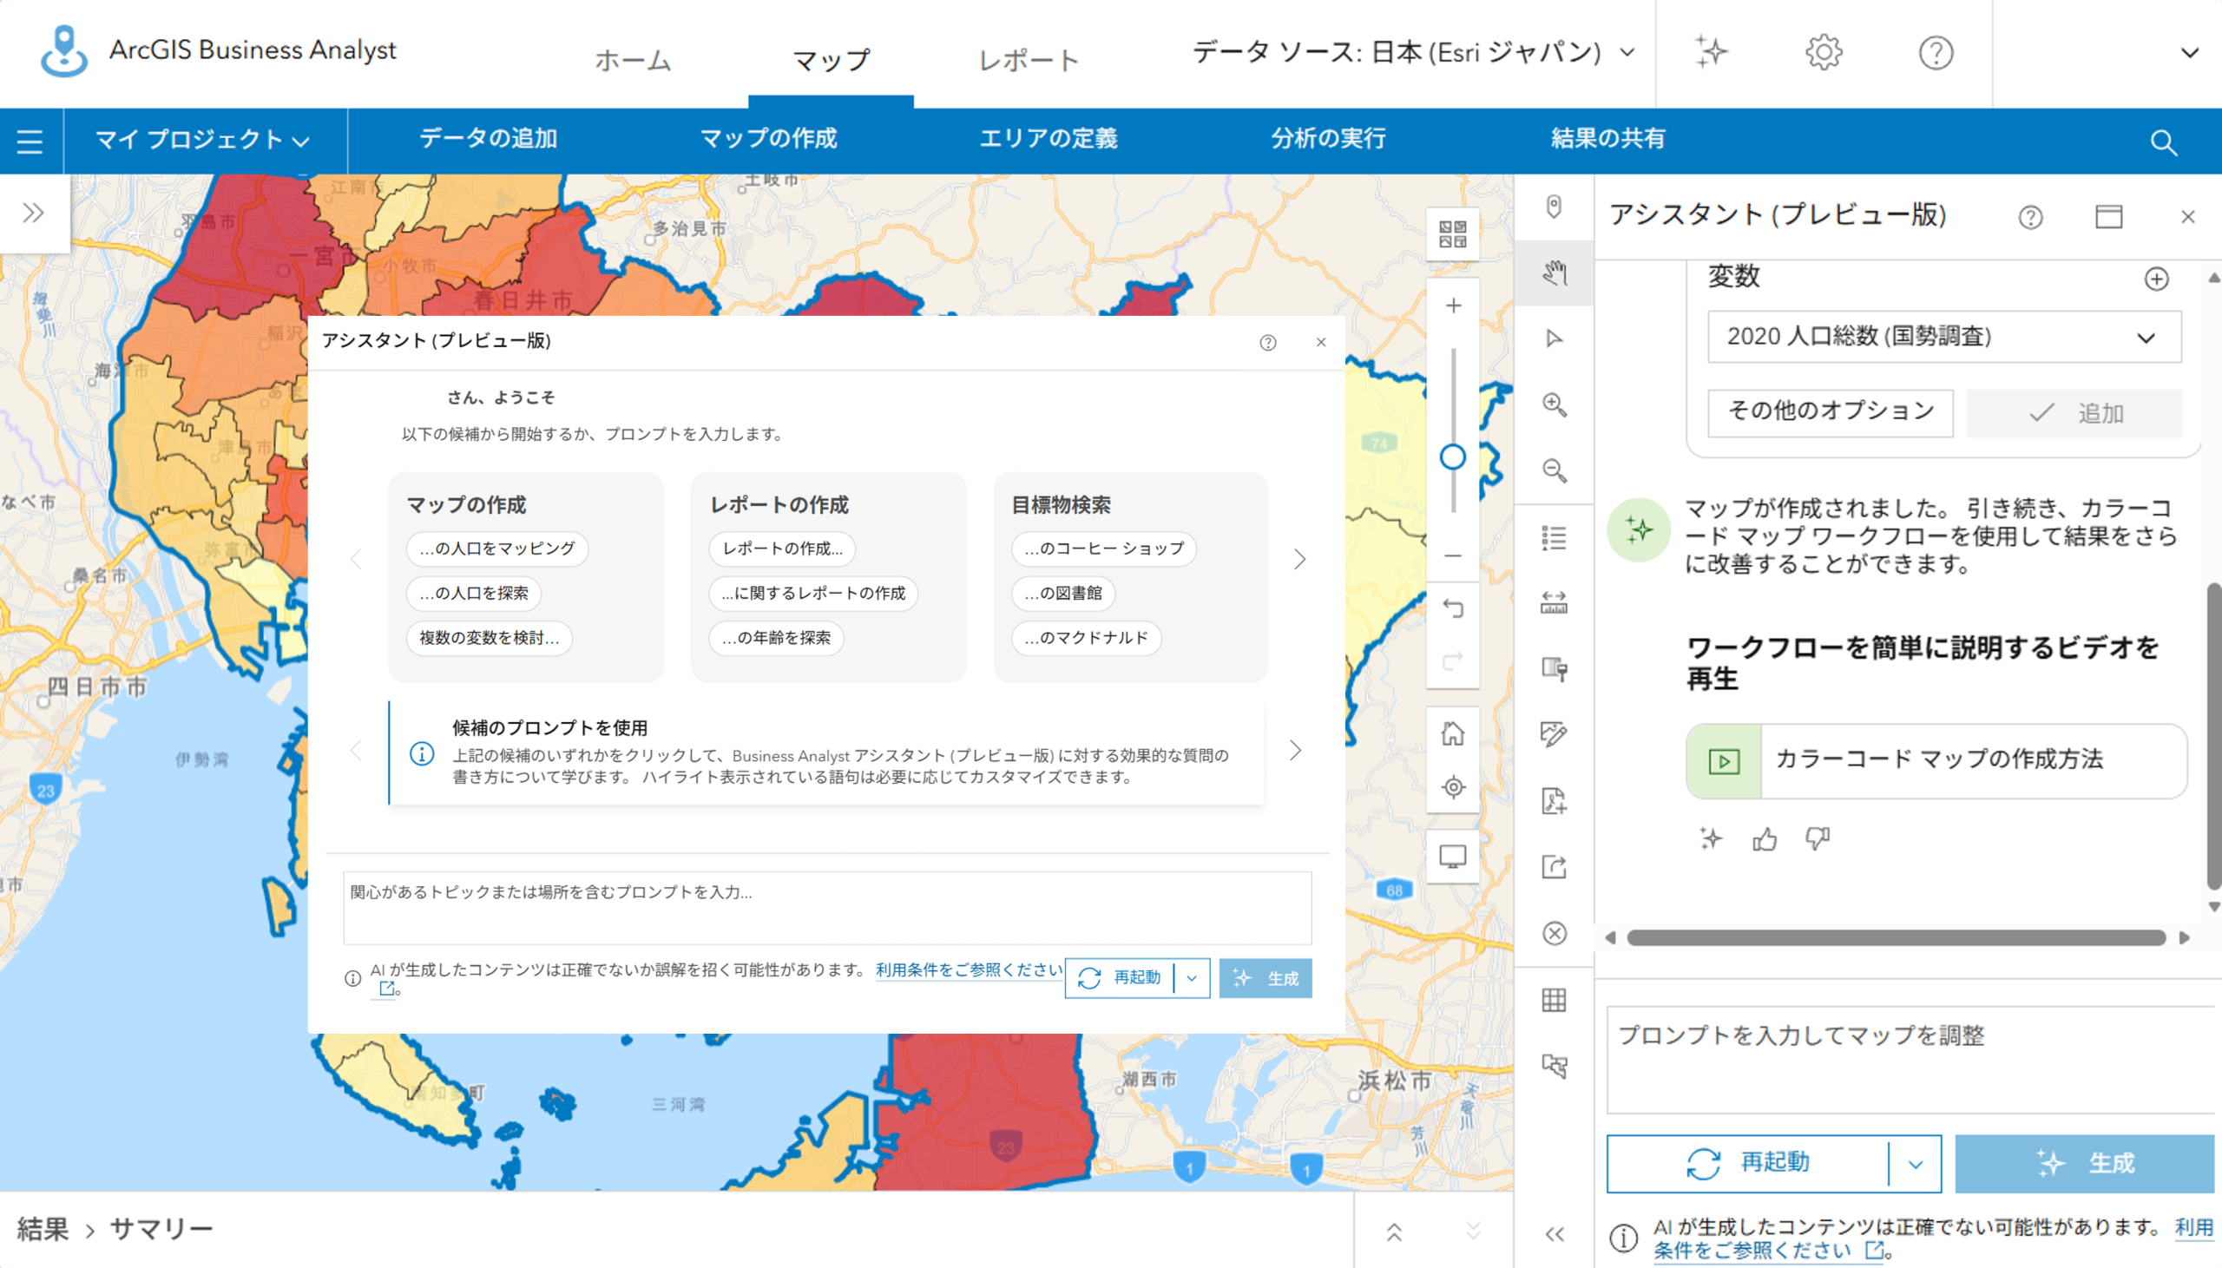Collapse the right toolbar double chevron
This screenshot has height=1268, width=2222.
tap(1555, 1233)
